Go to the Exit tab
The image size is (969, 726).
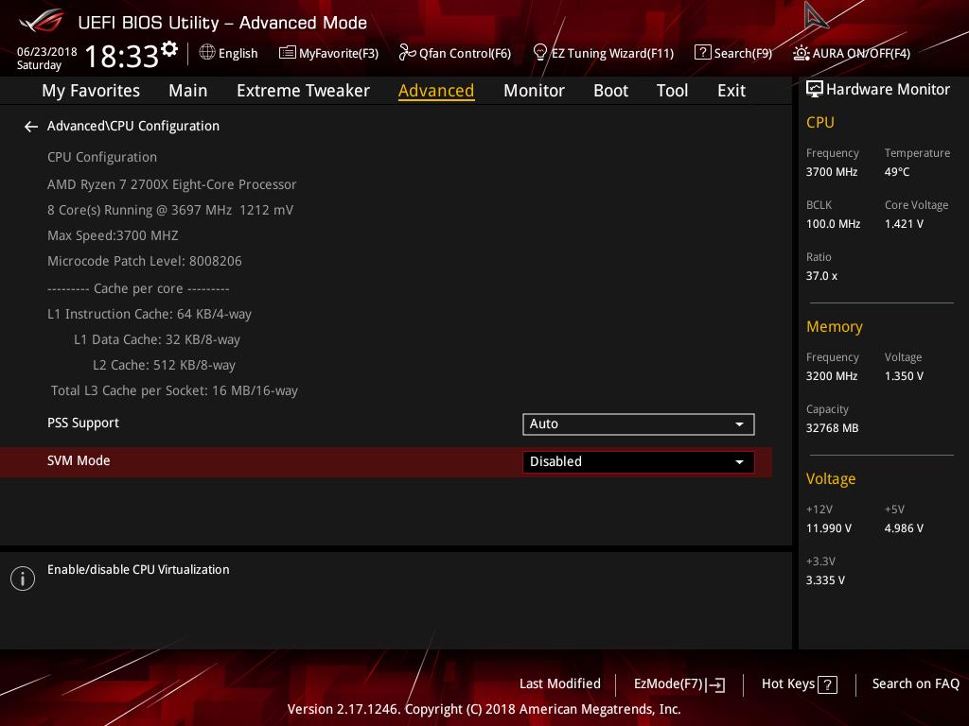pyautogui.click(x=731, y=91)
